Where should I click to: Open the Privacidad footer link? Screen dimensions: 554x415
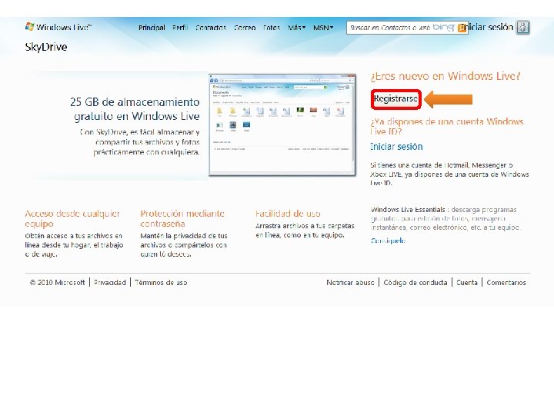click(x=110, y=283)
